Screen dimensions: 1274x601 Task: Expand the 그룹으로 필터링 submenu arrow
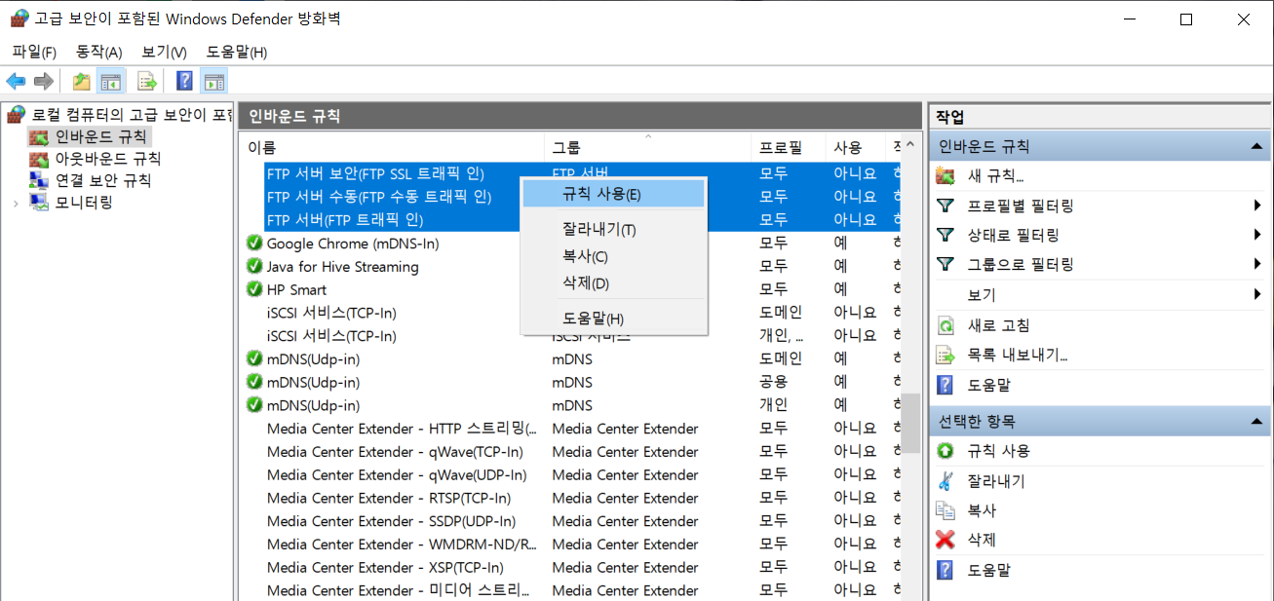coord(1257,264)
